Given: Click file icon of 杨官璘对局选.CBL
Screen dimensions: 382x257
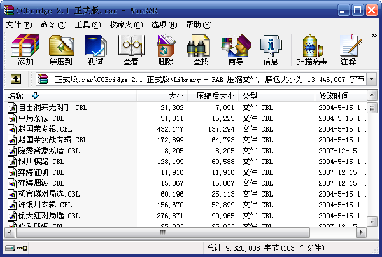Looking at the screenshot, I should (x=12, y=194).
